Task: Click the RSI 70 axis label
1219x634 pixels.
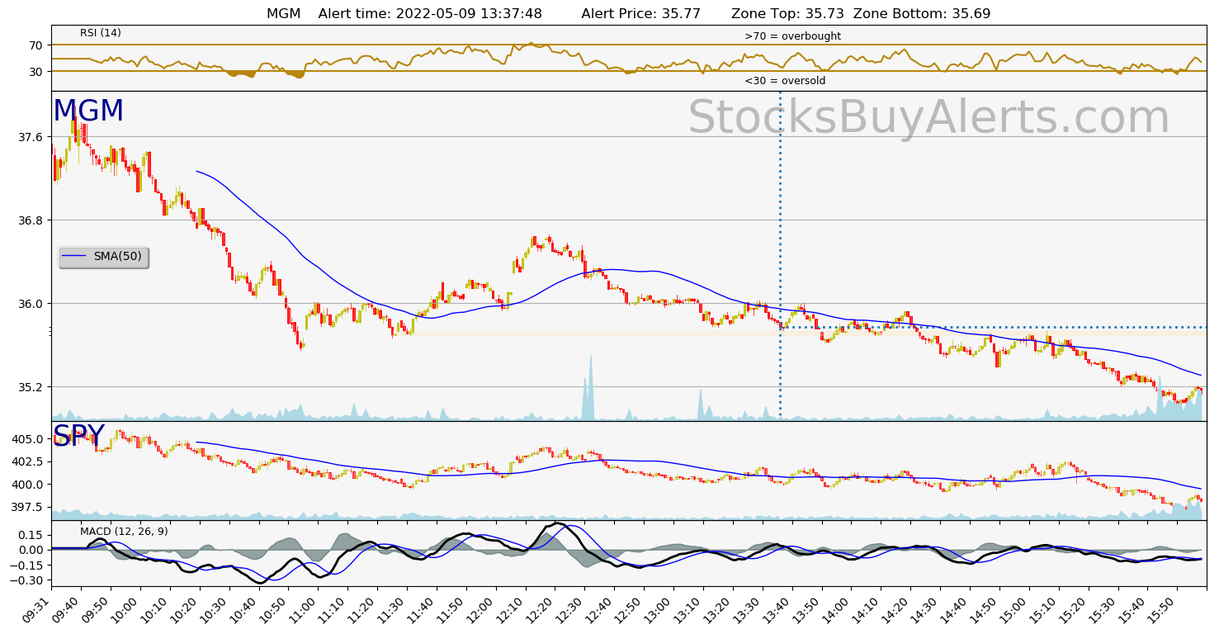Action: tap(37, 45)
